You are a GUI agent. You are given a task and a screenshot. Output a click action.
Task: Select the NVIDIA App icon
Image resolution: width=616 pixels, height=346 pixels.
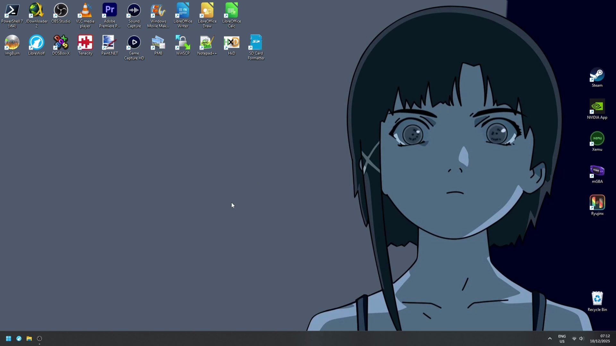(597, 109)
